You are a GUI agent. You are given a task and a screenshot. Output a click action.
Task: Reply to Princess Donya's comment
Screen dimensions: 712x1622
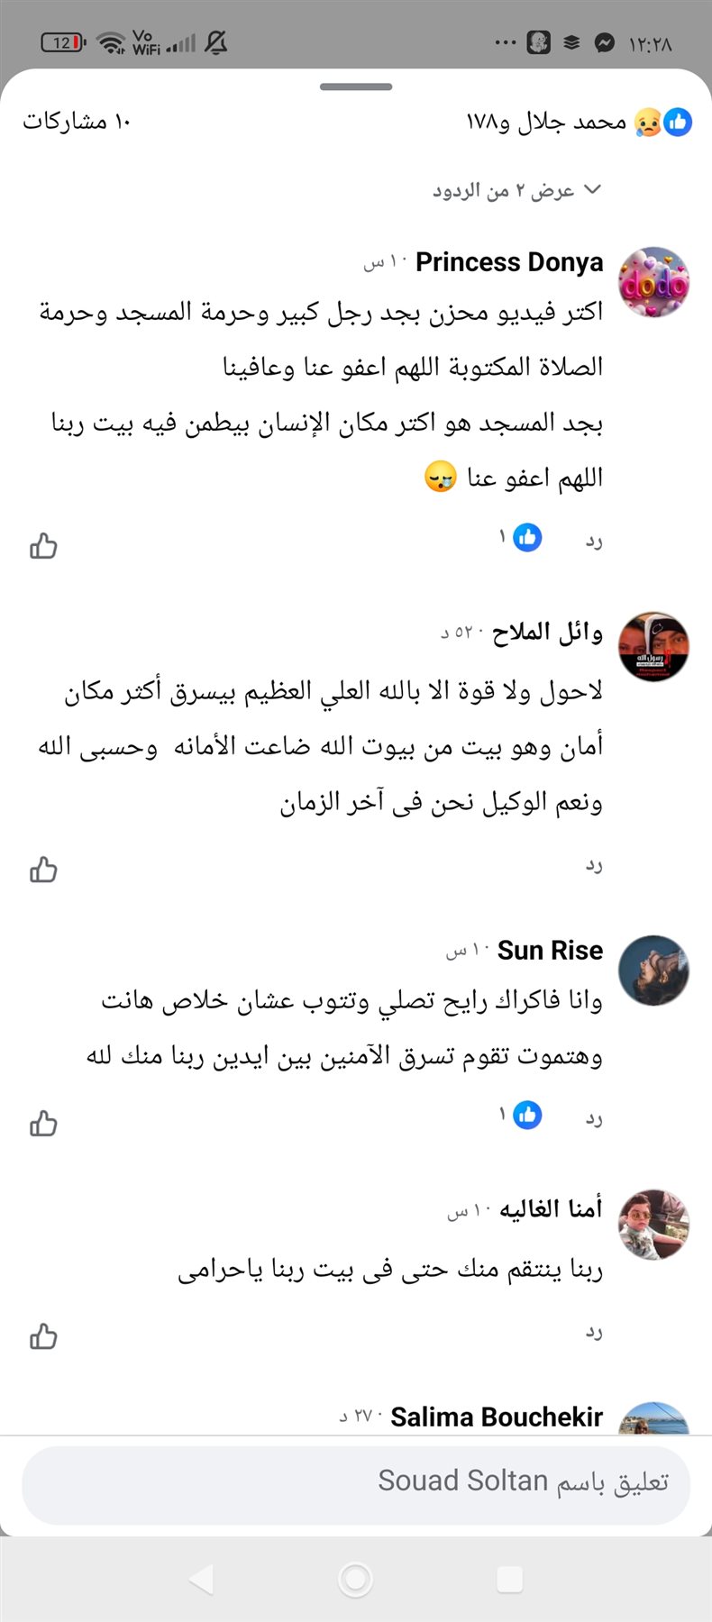pos(594,541)
